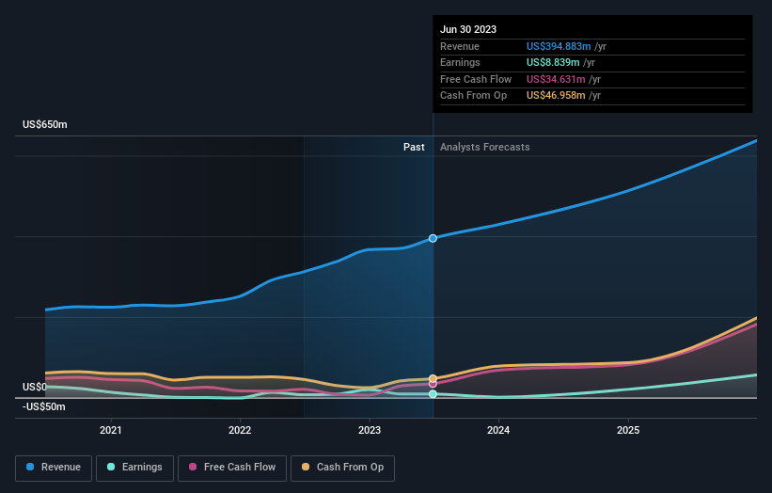Select the pink Free Cash Flow data point marker
The image size is (772, 493).
(433, 384)
